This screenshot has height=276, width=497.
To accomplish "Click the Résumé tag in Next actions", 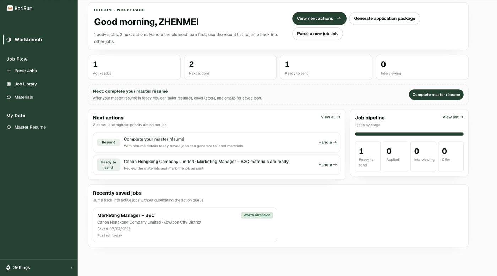I will pos(109,142).
